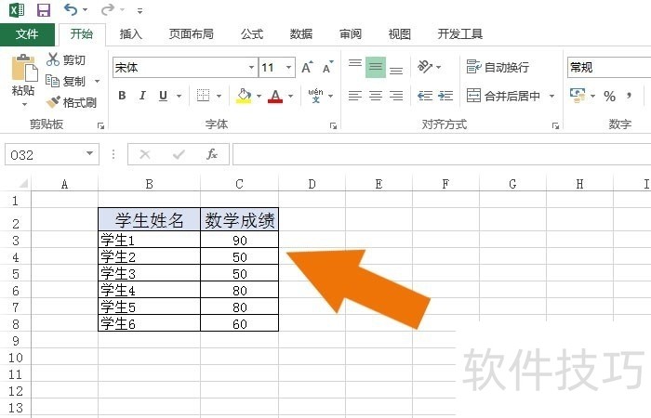
Task: Toggle Underline formatting
Action: [x=163, y=96]
